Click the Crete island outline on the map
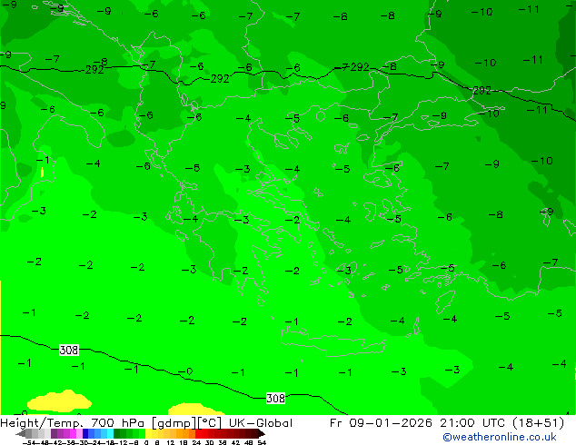Viewport: 576px width, 445px height. (x=333, y=342)
